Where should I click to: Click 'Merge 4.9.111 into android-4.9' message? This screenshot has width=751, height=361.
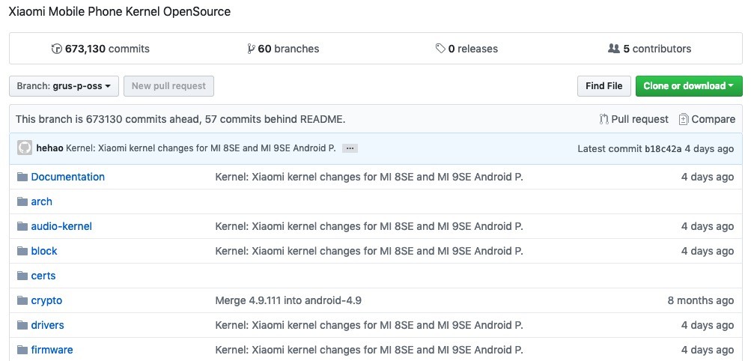point(288,300)
